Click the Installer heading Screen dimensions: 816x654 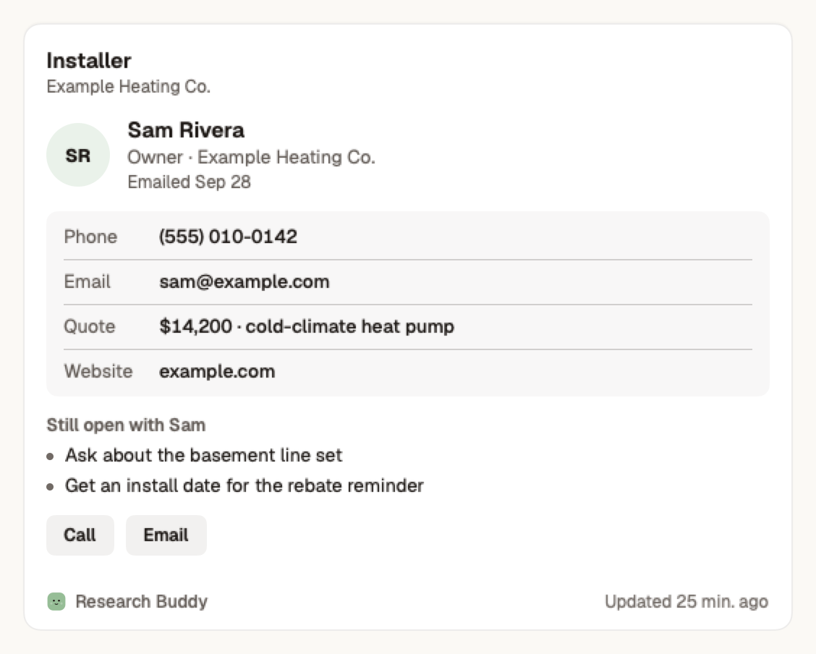coord(89,60)
